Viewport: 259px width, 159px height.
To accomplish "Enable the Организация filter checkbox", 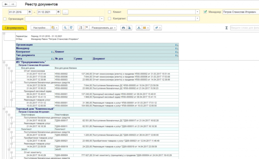I will tap(5, 19).
